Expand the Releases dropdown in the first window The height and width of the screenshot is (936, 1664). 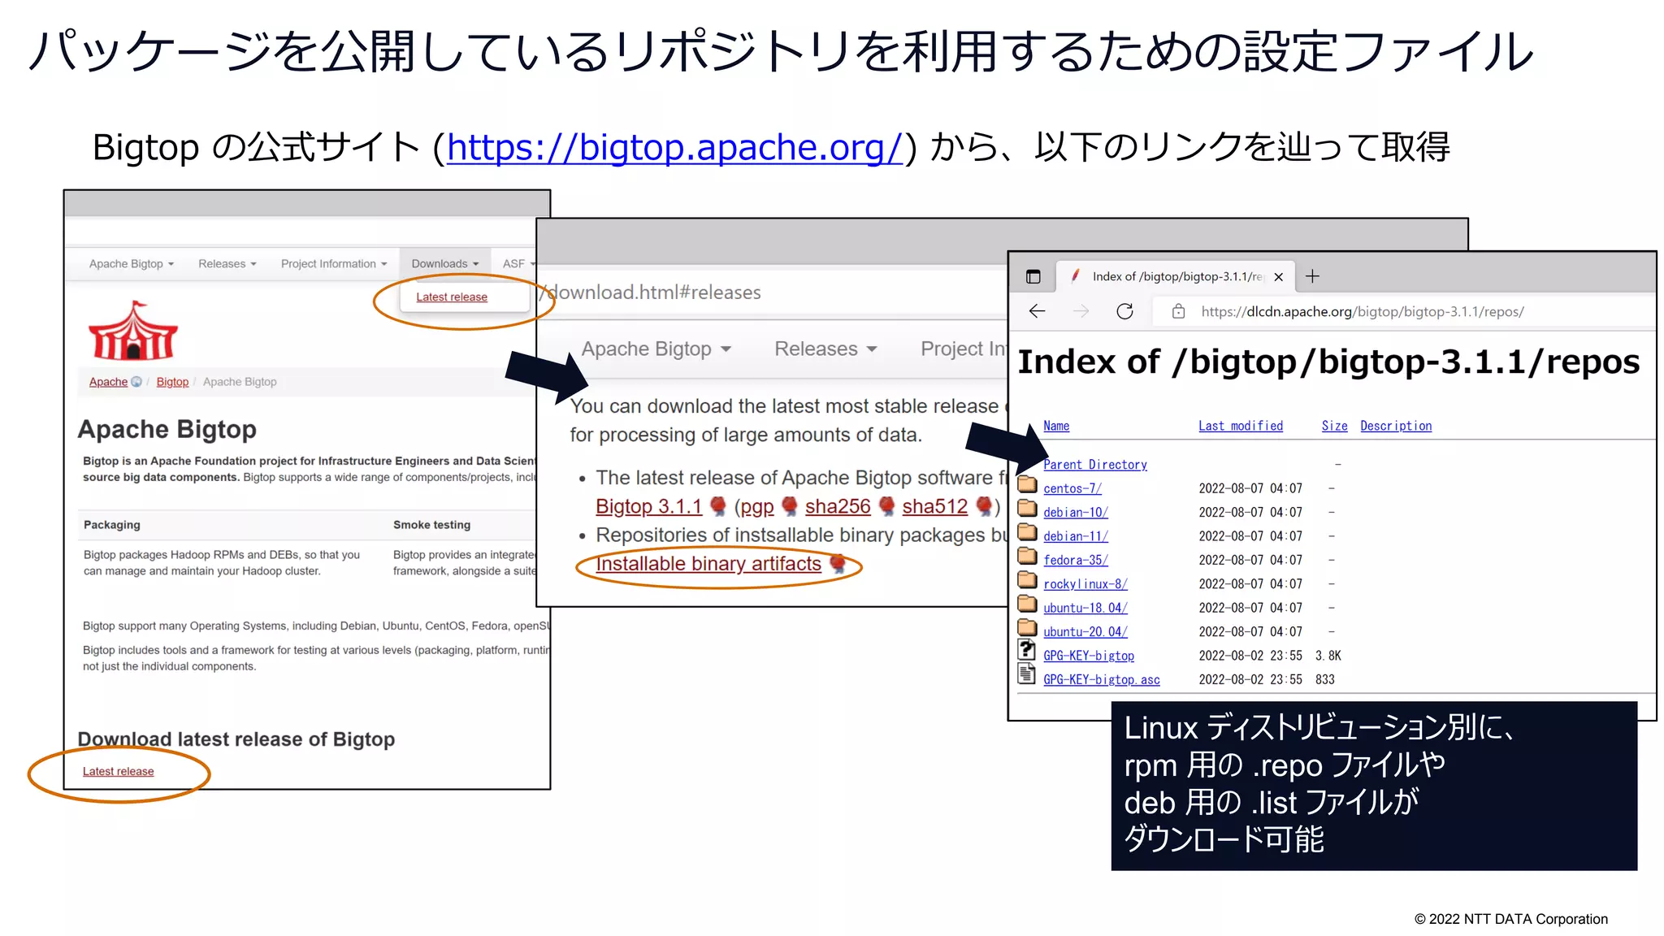[x=227, y=264]
